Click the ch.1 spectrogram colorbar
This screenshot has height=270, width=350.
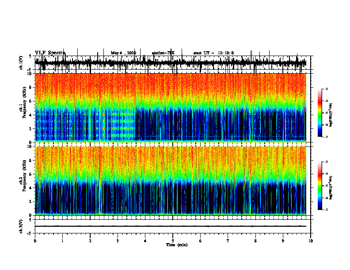[x=320, y=113]
